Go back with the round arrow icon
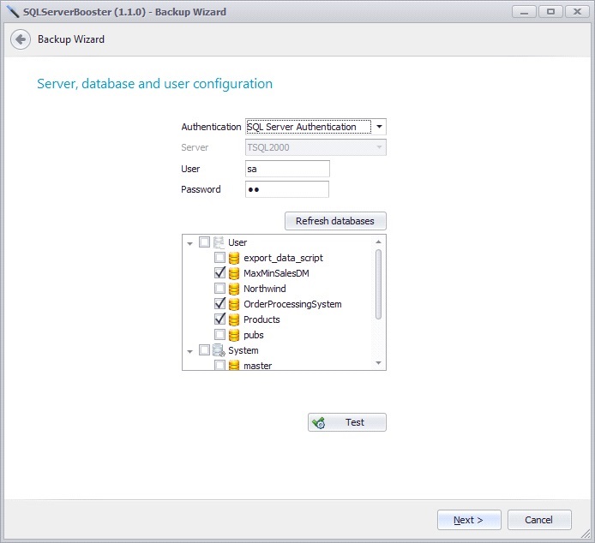 (21, 39)
